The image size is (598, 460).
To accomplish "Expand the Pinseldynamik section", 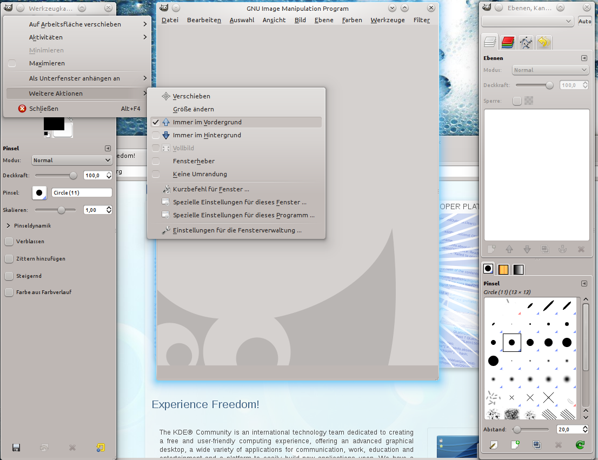I will (x=9, y=226).
